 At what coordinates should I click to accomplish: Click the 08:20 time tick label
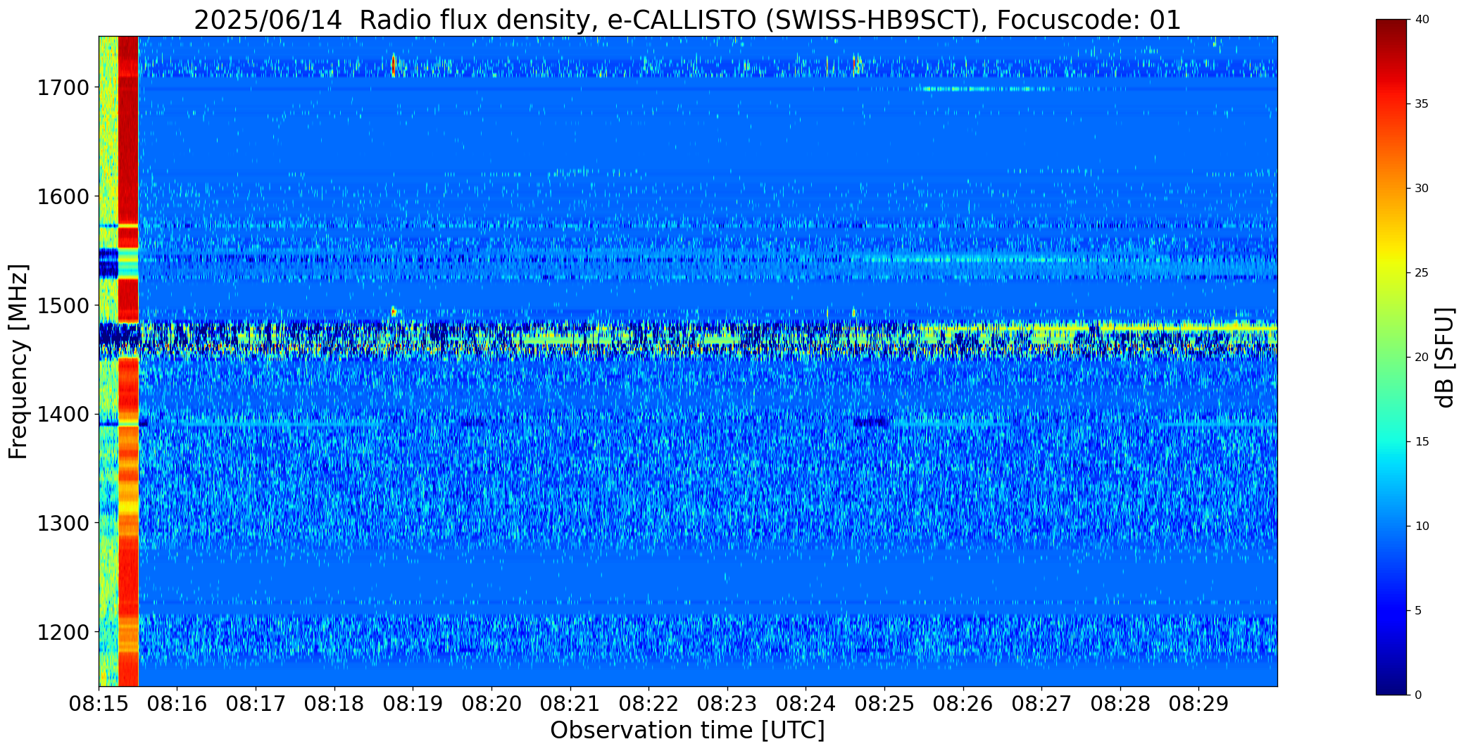pyautogui.click(x=491, y=704)
